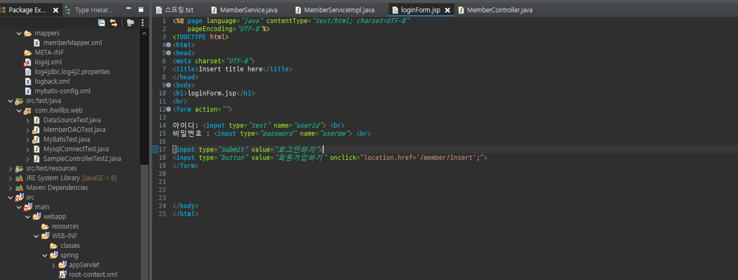Open Package Explorer view menu (three dots)
The height and width of the screenshot is (280, 738).
(x=143, y=23)
